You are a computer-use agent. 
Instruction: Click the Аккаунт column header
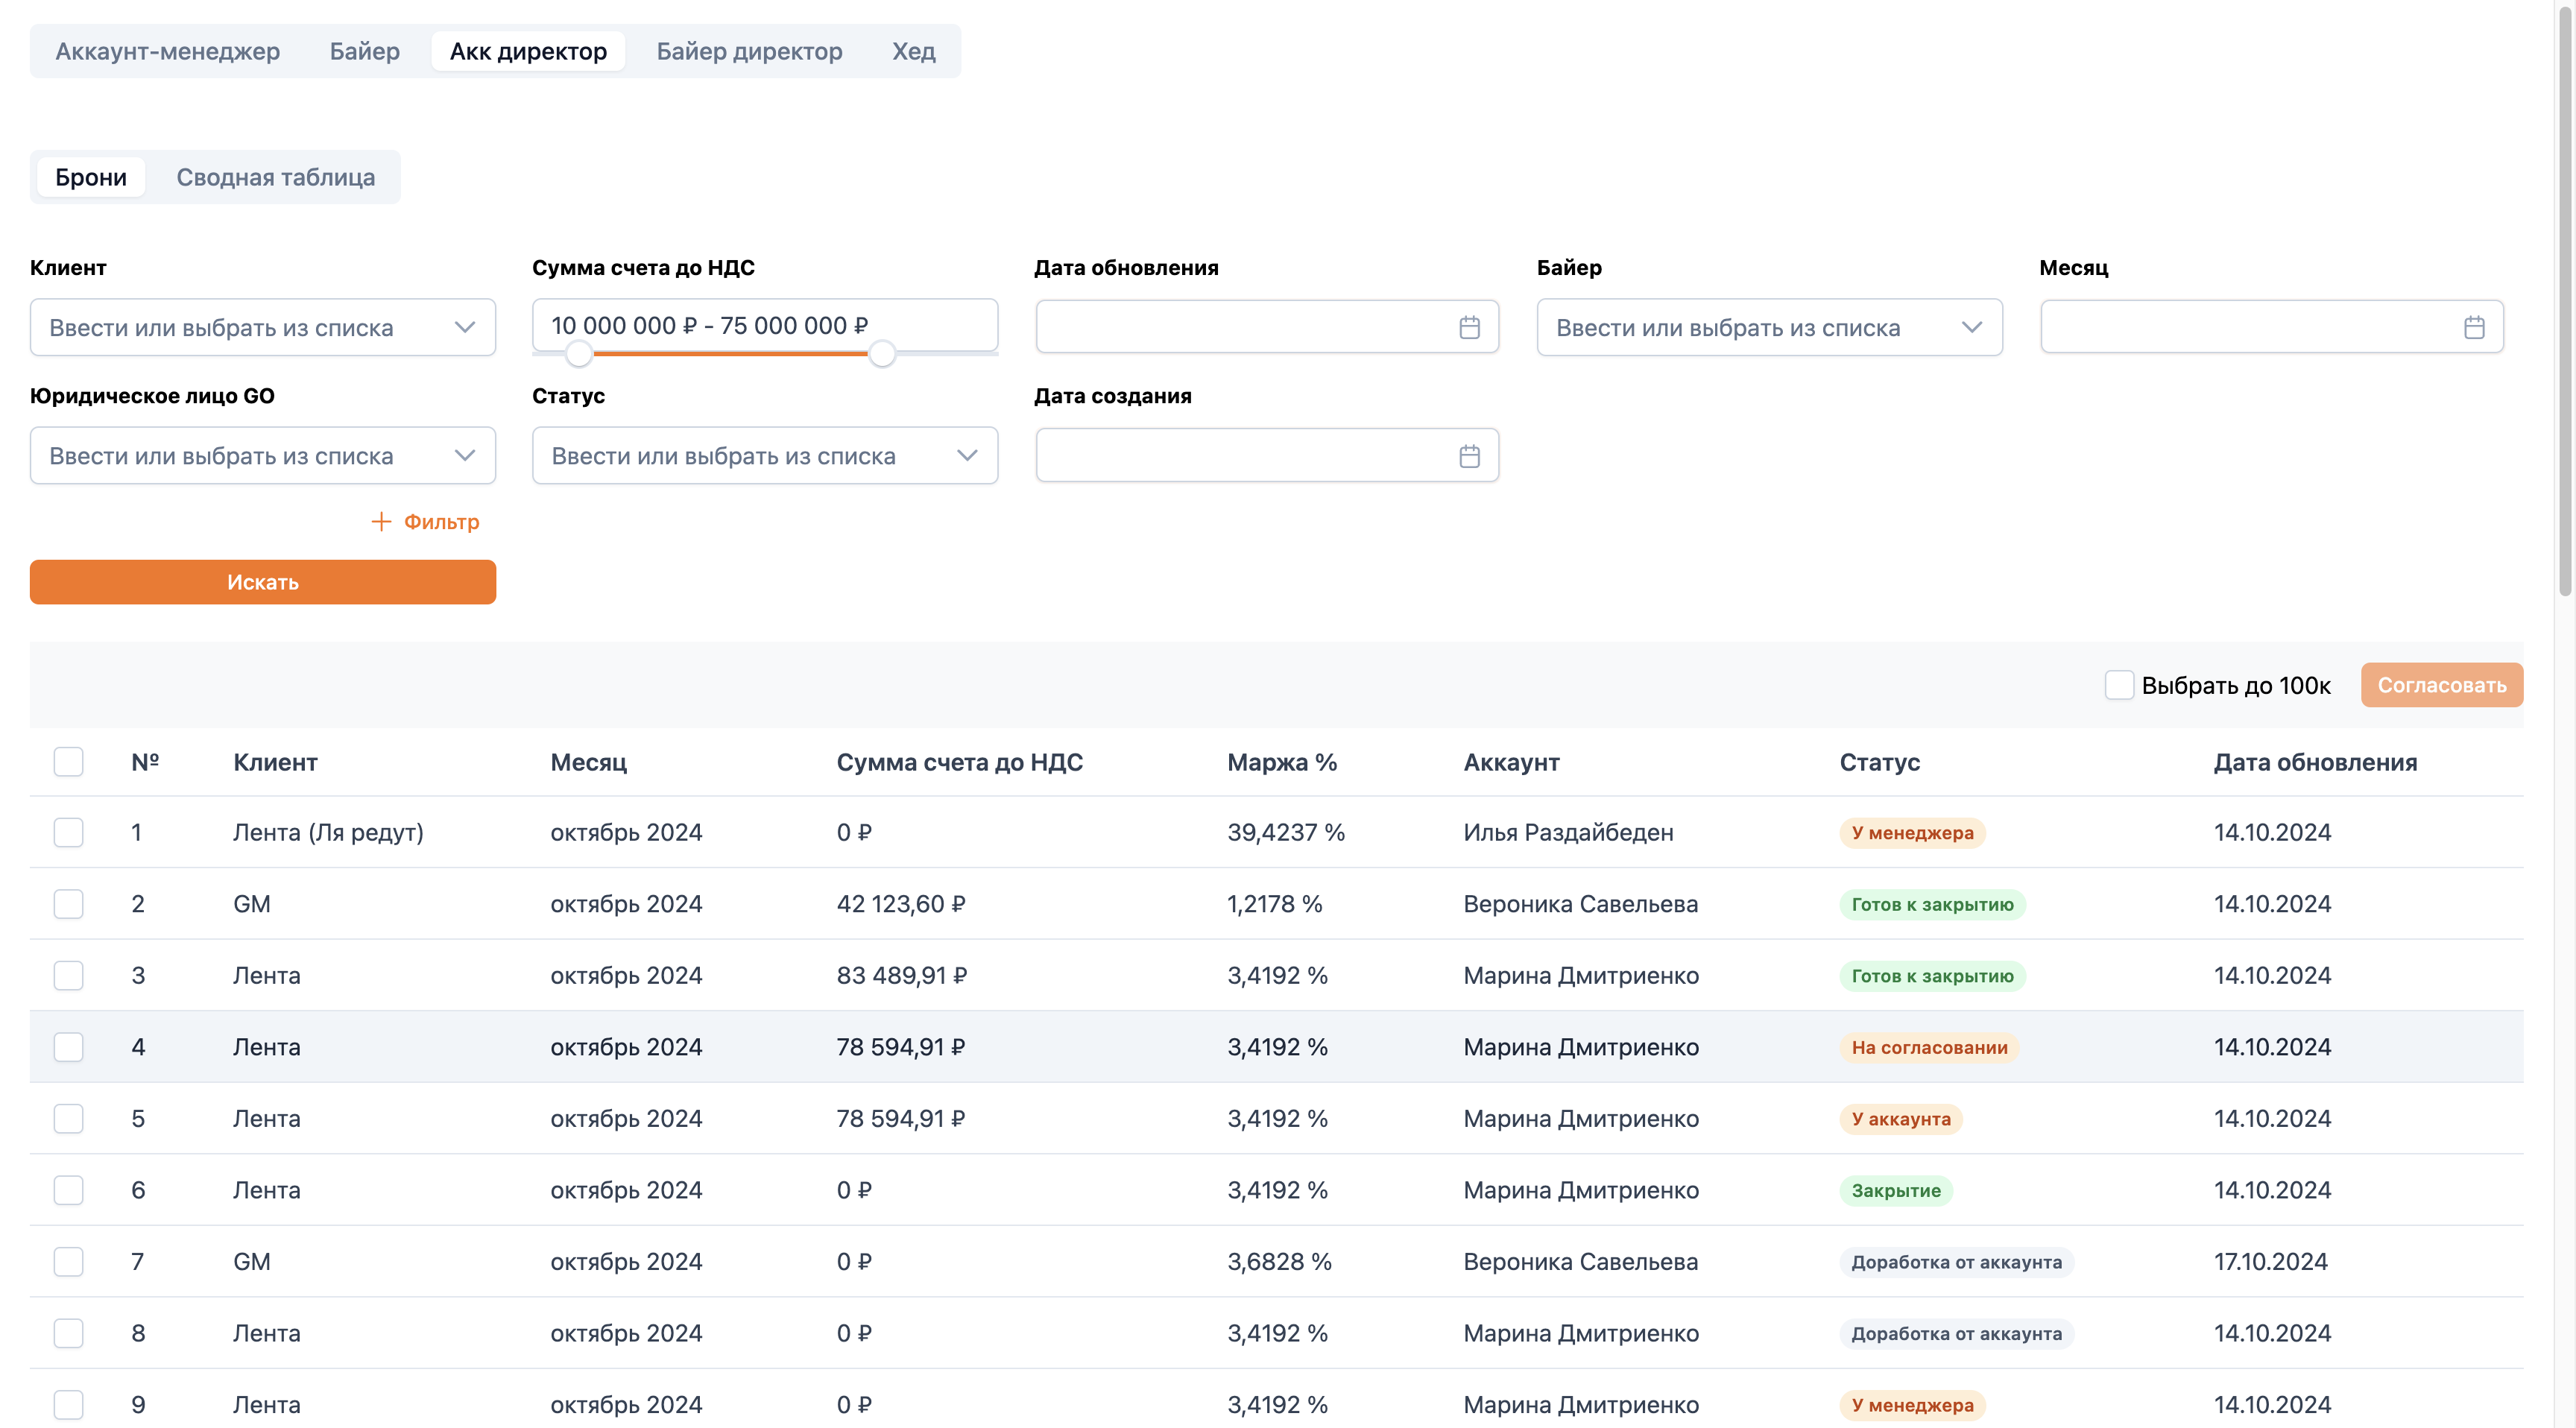[x=1511, y=762]
